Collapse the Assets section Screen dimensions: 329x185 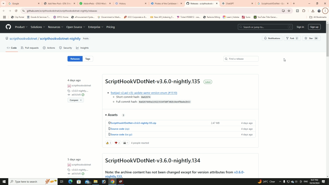point(111,115)
